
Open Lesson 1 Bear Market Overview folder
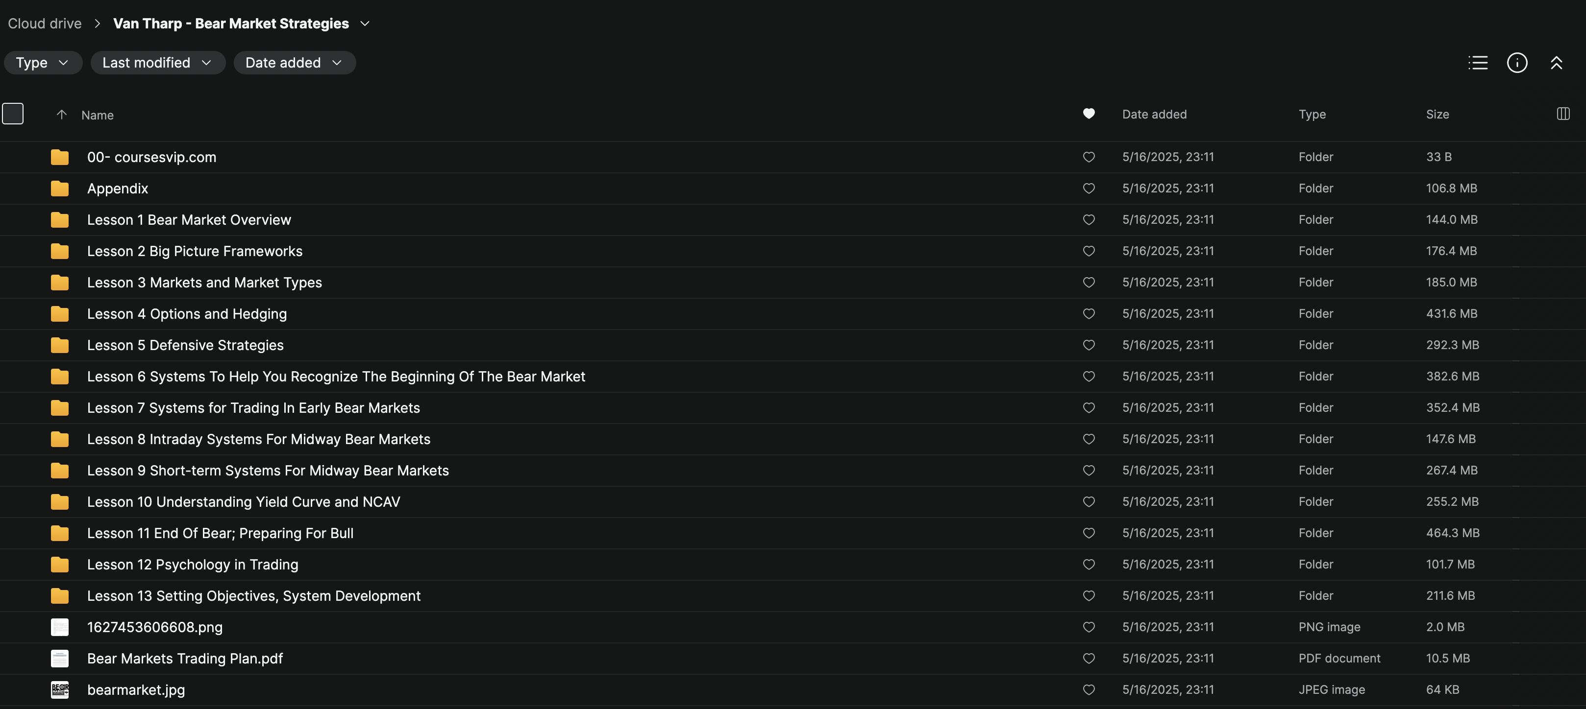pyautogui.click(x=189, y=220)
